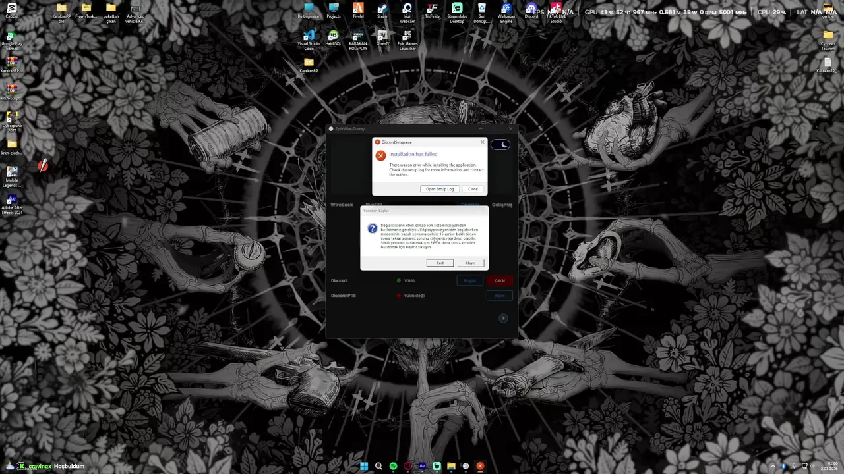Open the help question mark in SplitWire-Turkey
The width and height of the screenshot is (844, 474).
pos(503,318)
